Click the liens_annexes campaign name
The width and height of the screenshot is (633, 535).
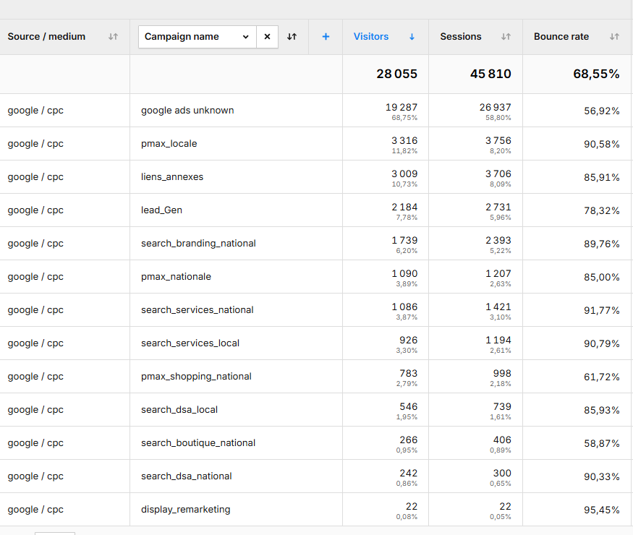[172, 177]
